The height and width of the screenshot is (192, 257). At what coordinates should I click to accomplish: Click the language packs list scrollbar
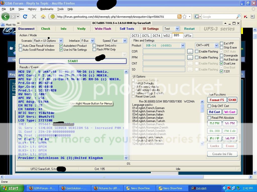[x=202, y=122]
